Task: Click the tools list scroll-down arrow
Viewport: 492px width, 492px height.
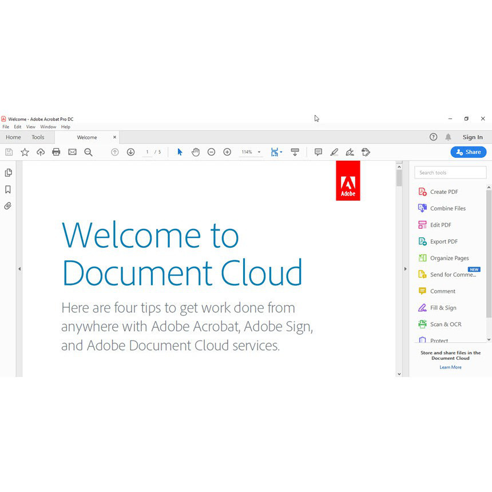Action: (x=489, y=339)
